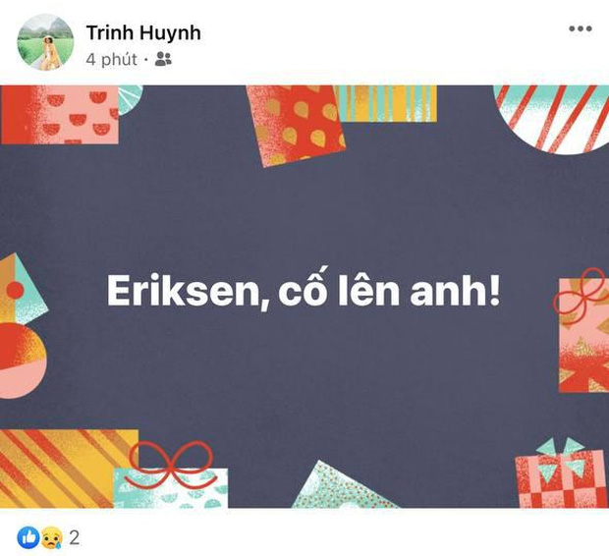
Task: Click the triangular tag with red dot
Action: coord(22,290)
